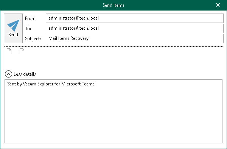227x149 pixels.
Task: Click administrator@tech.local text in the From field
Action: coord(73,18)
